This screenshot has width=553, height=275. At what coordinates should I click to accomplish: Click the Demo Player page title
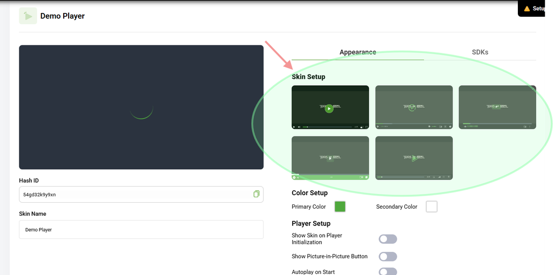pos(63,16)
